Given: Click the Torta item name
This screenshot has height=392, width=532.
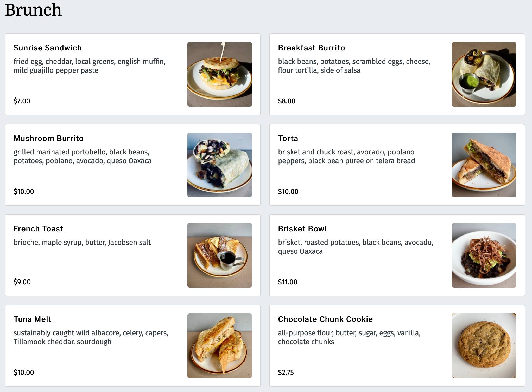Looking at the screenshot, I should (x=288, y=138).
